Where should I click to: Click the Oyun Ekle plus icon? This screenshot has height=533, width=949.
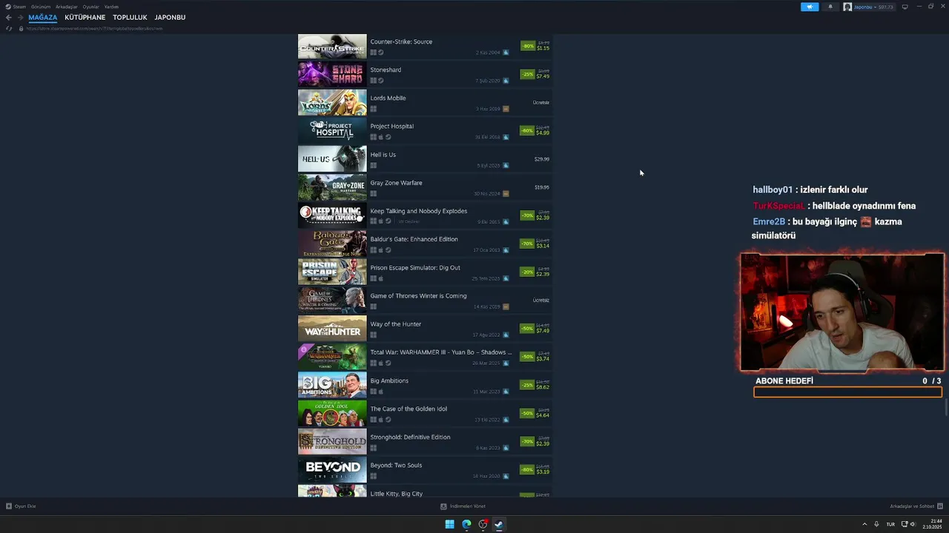(x=9, y=506)
